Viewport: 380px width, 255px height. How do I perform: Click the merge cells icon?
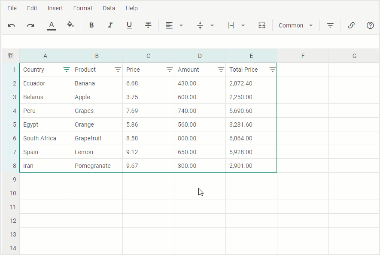click(262, 25)
